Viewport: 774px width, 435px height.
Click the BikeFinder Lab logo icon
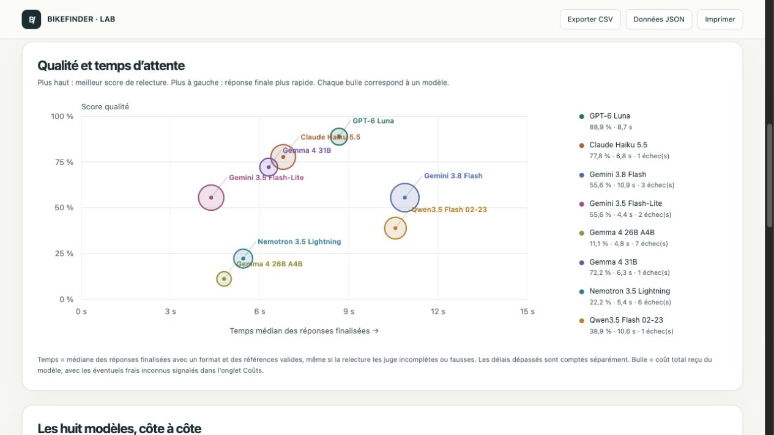(x=31, y=19)
